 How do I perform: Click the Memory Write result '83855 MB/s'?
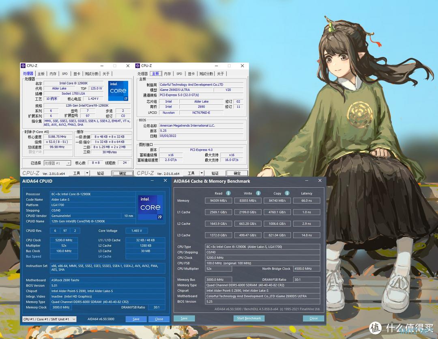pos(248,201)
